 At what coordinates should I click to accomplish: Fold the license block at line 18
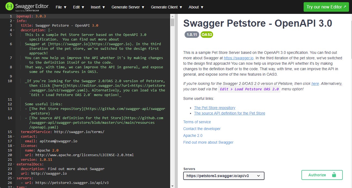coord(14,146)
